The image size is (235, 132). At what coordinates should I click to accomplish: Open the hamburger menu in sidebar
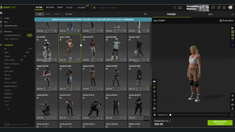(x=1, y=13)
